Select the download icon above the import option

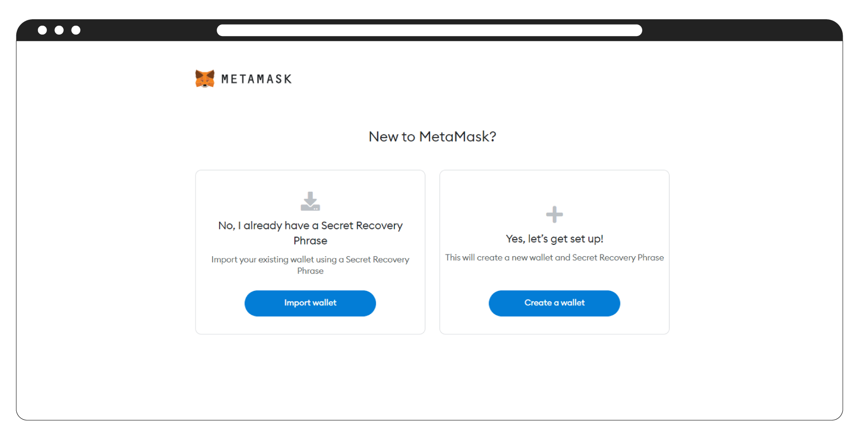(310, 201)
